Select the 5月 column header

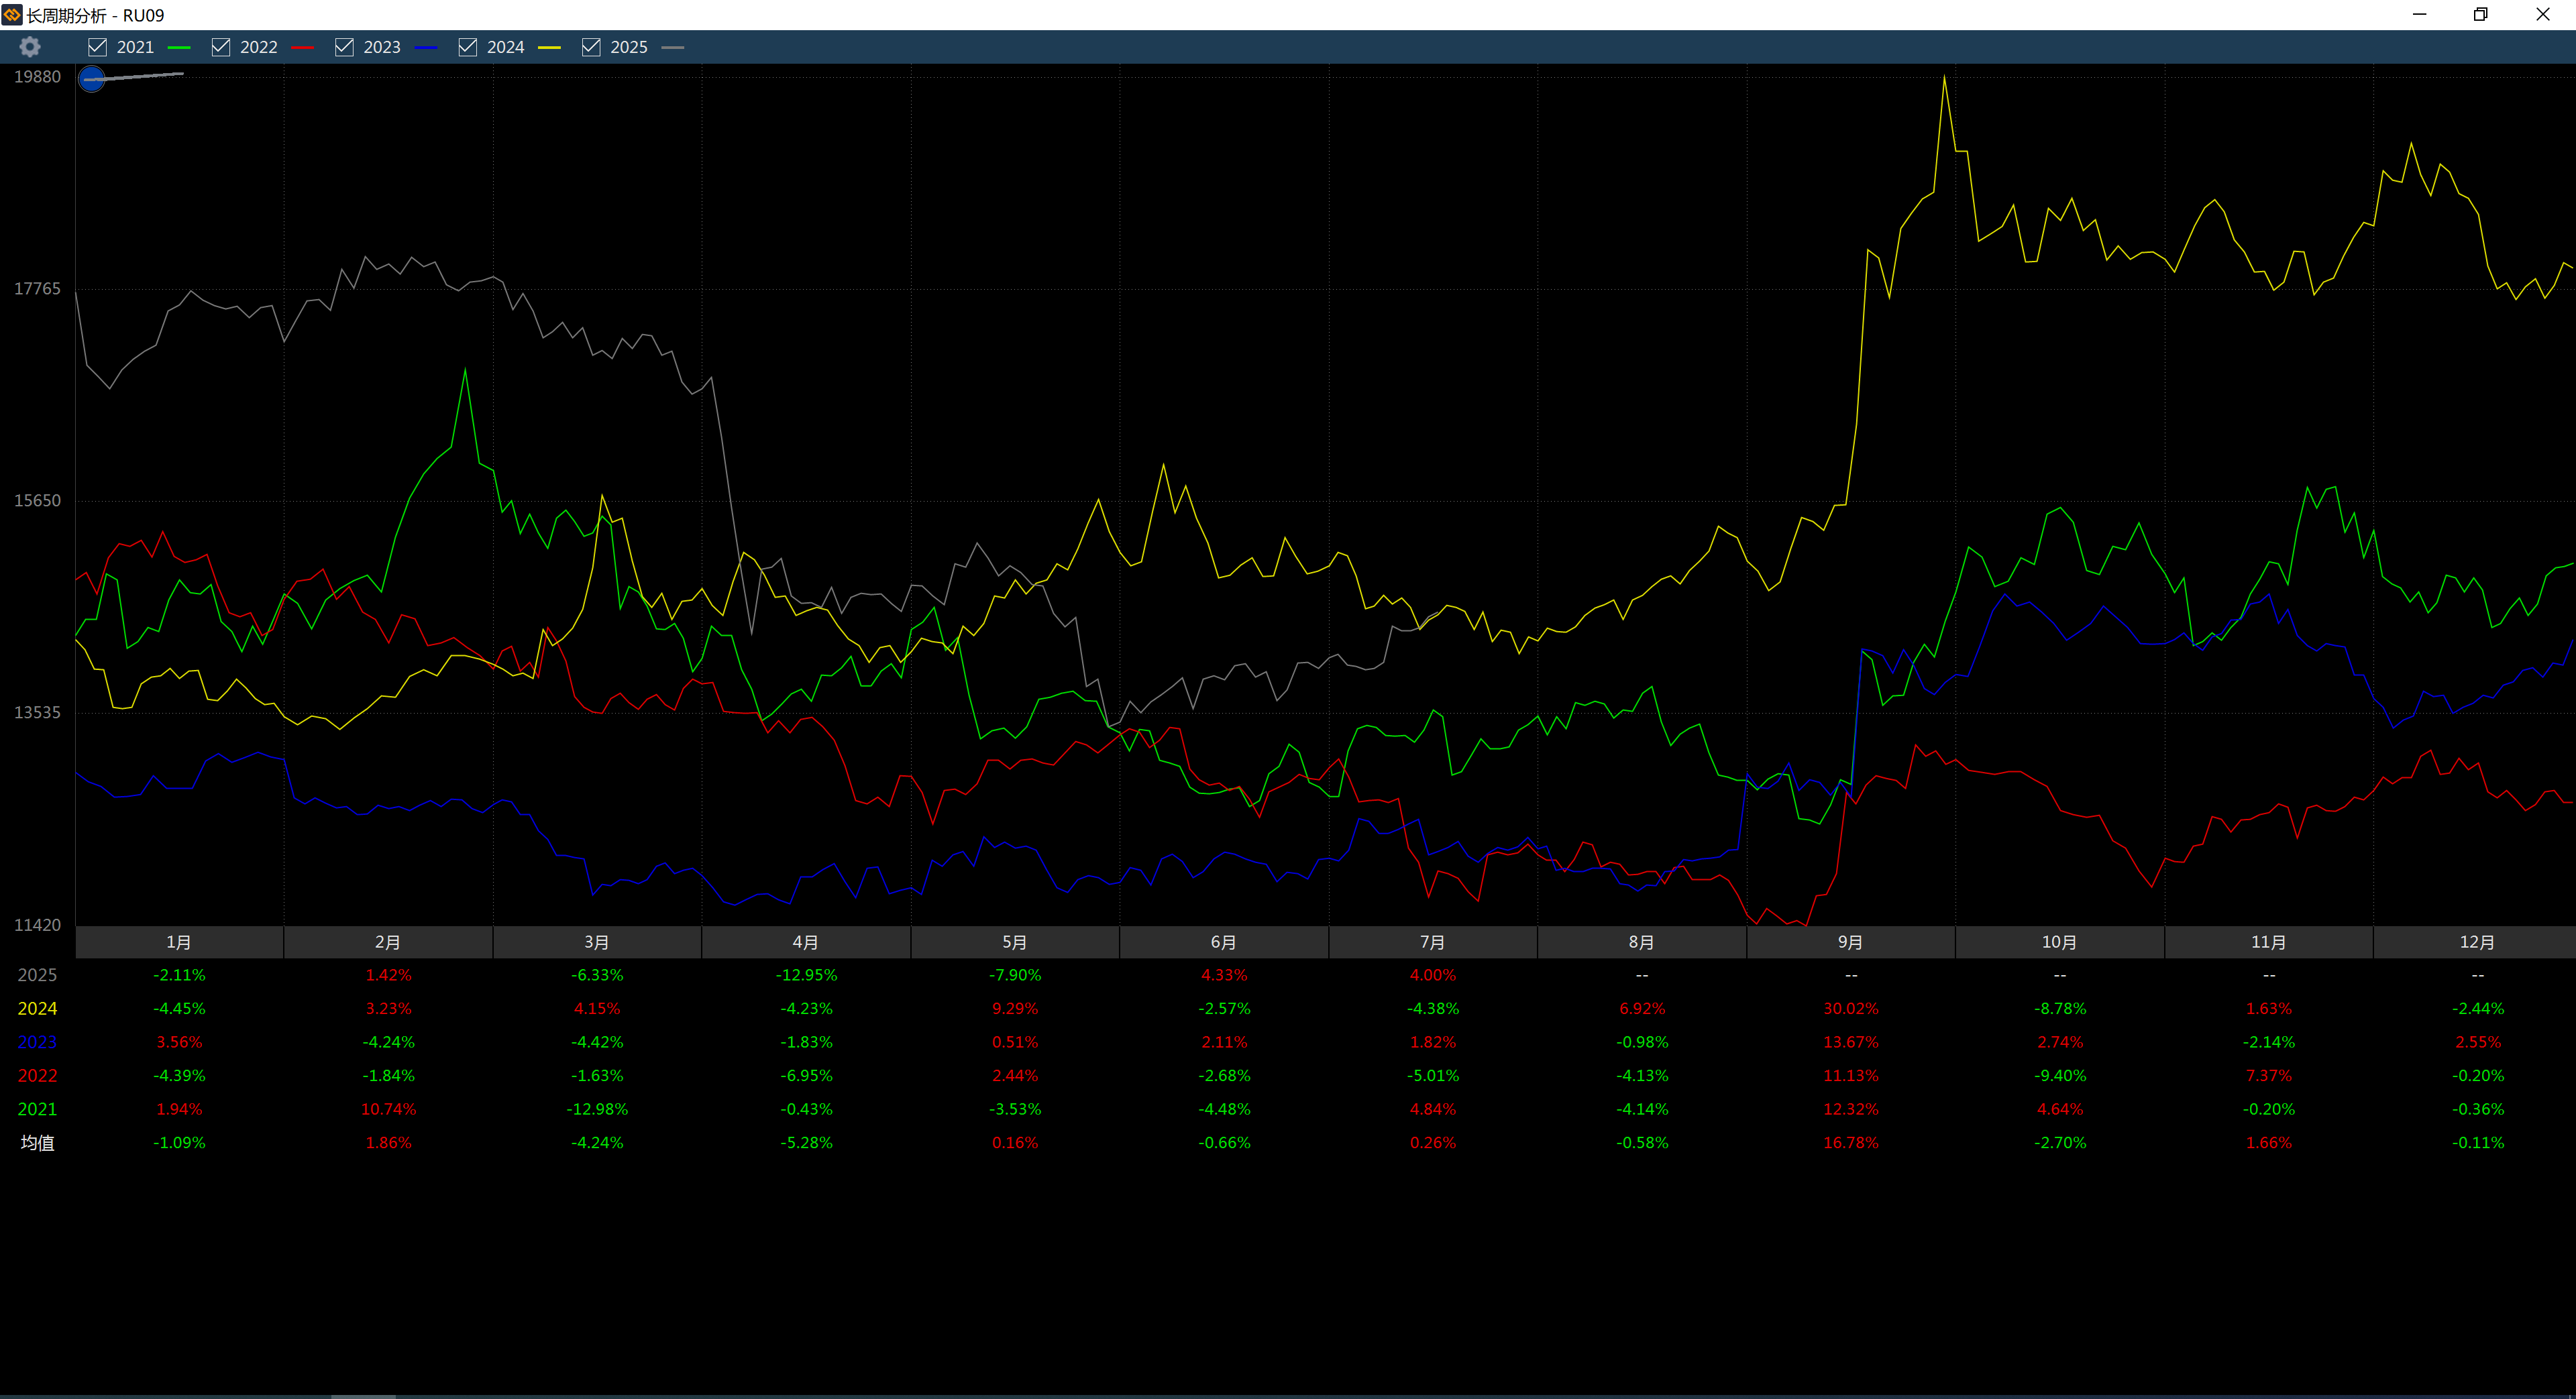coord(1015,942)
